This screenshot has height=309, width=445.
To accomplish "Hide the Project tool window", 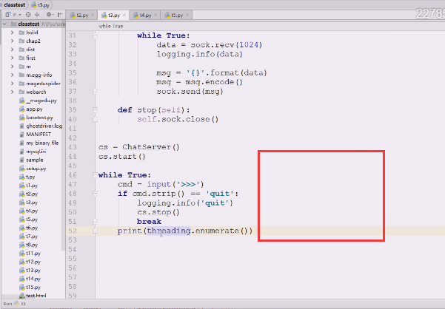I will [x=60, y=15].
